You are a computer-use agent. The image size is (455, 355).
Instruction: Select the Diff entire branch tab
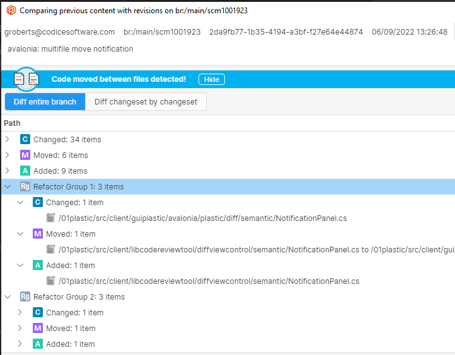click(45, 102)
